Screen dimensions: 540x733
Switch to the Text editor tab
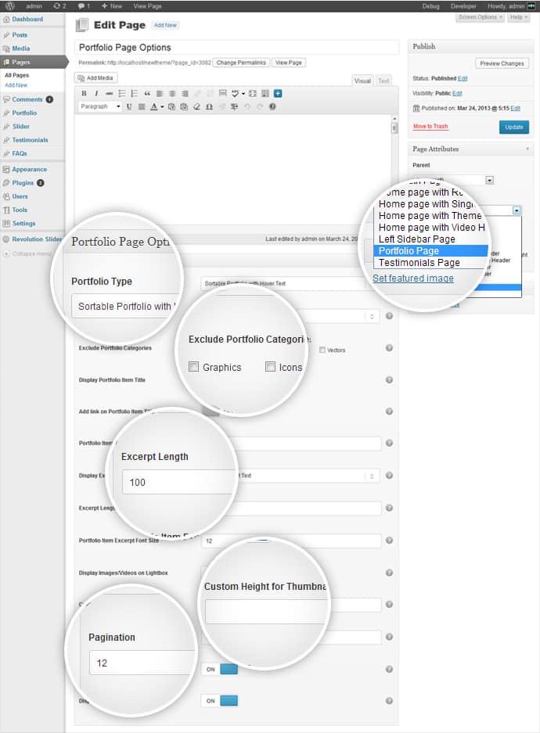[383, 81]
